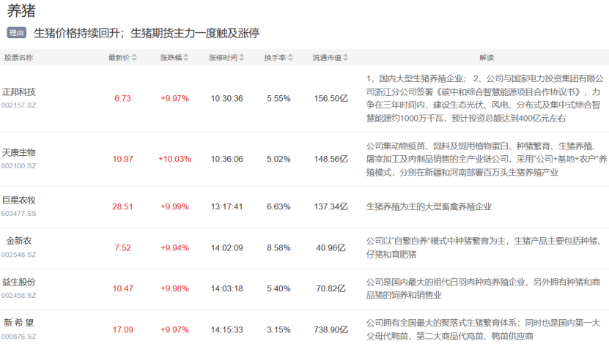
Task: Click the 股票名称 column header
Action: click(x=18, y=57)
